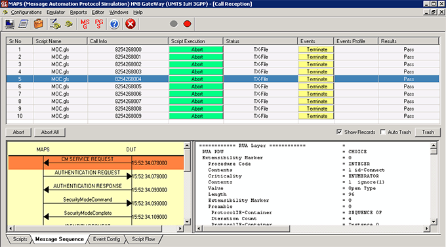
Task: Open the Reports menu
Action: coord(78,12)
